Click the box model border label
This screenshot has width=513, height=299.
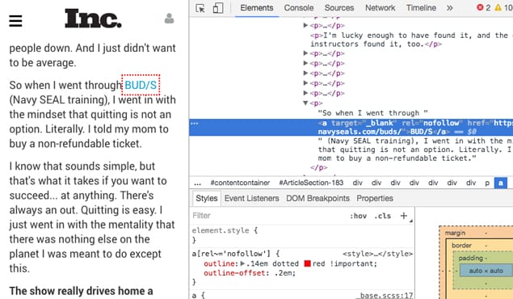click(x=461, y=246)
